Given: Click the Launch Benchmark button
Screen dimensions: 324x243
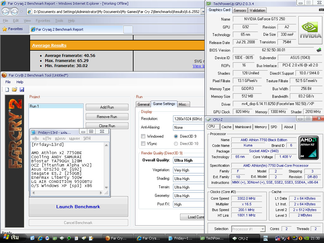Looking at the screenshot, I should 78,207.
